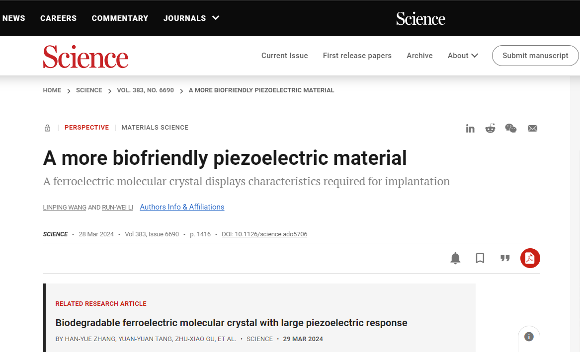This screenshot has height=352, width=580.
Task: Go to Current Issue
Action: (x=285, y=56)
